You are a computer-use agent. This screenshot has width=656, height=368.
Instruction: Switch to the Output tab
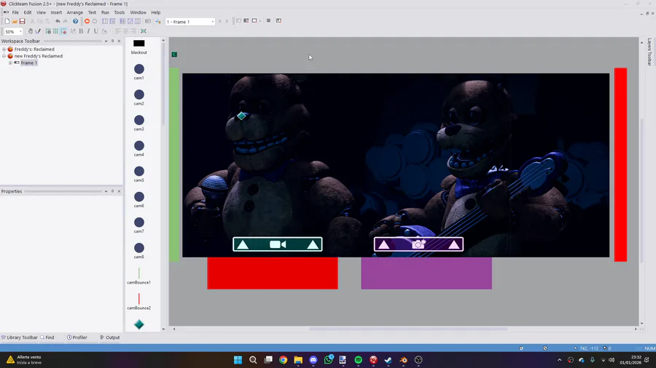[x=110, y=337]
